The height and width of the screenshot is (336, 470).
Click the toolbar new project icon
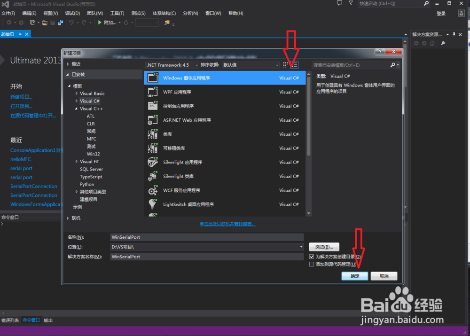point(32,23)
